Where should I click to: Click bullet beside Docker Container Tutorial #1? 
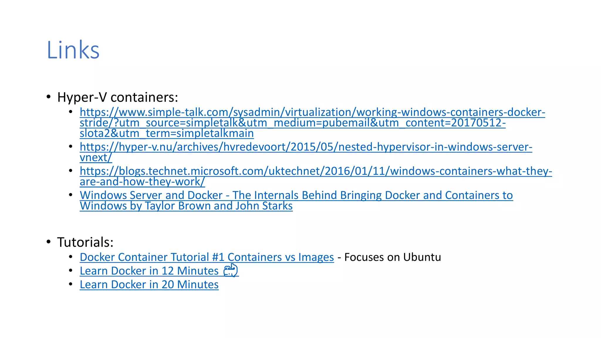70,257
